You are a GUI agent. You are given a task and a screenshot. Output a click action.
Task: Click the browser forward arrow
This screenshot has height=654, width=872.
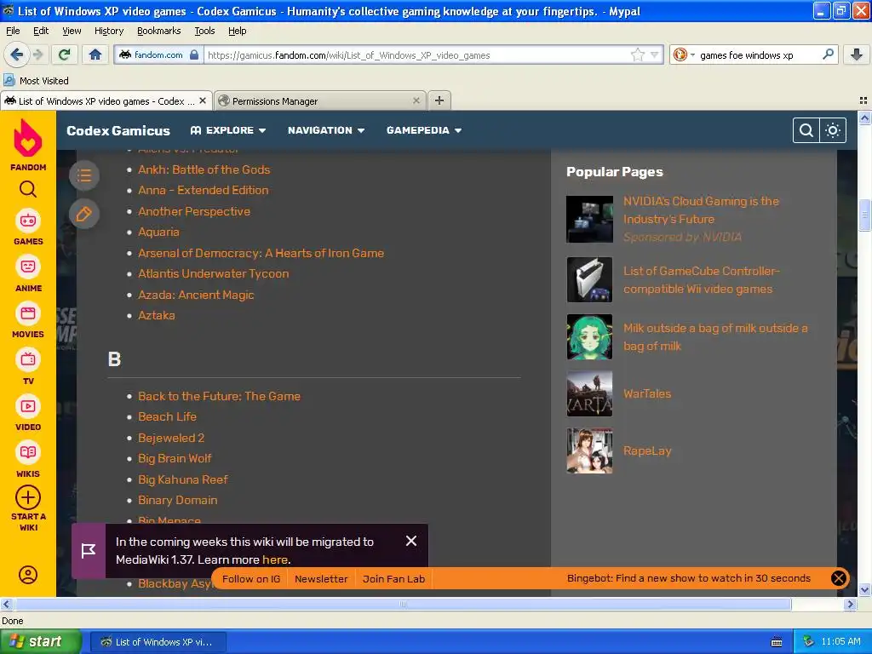pyautogui.click(x=37, y=54)
